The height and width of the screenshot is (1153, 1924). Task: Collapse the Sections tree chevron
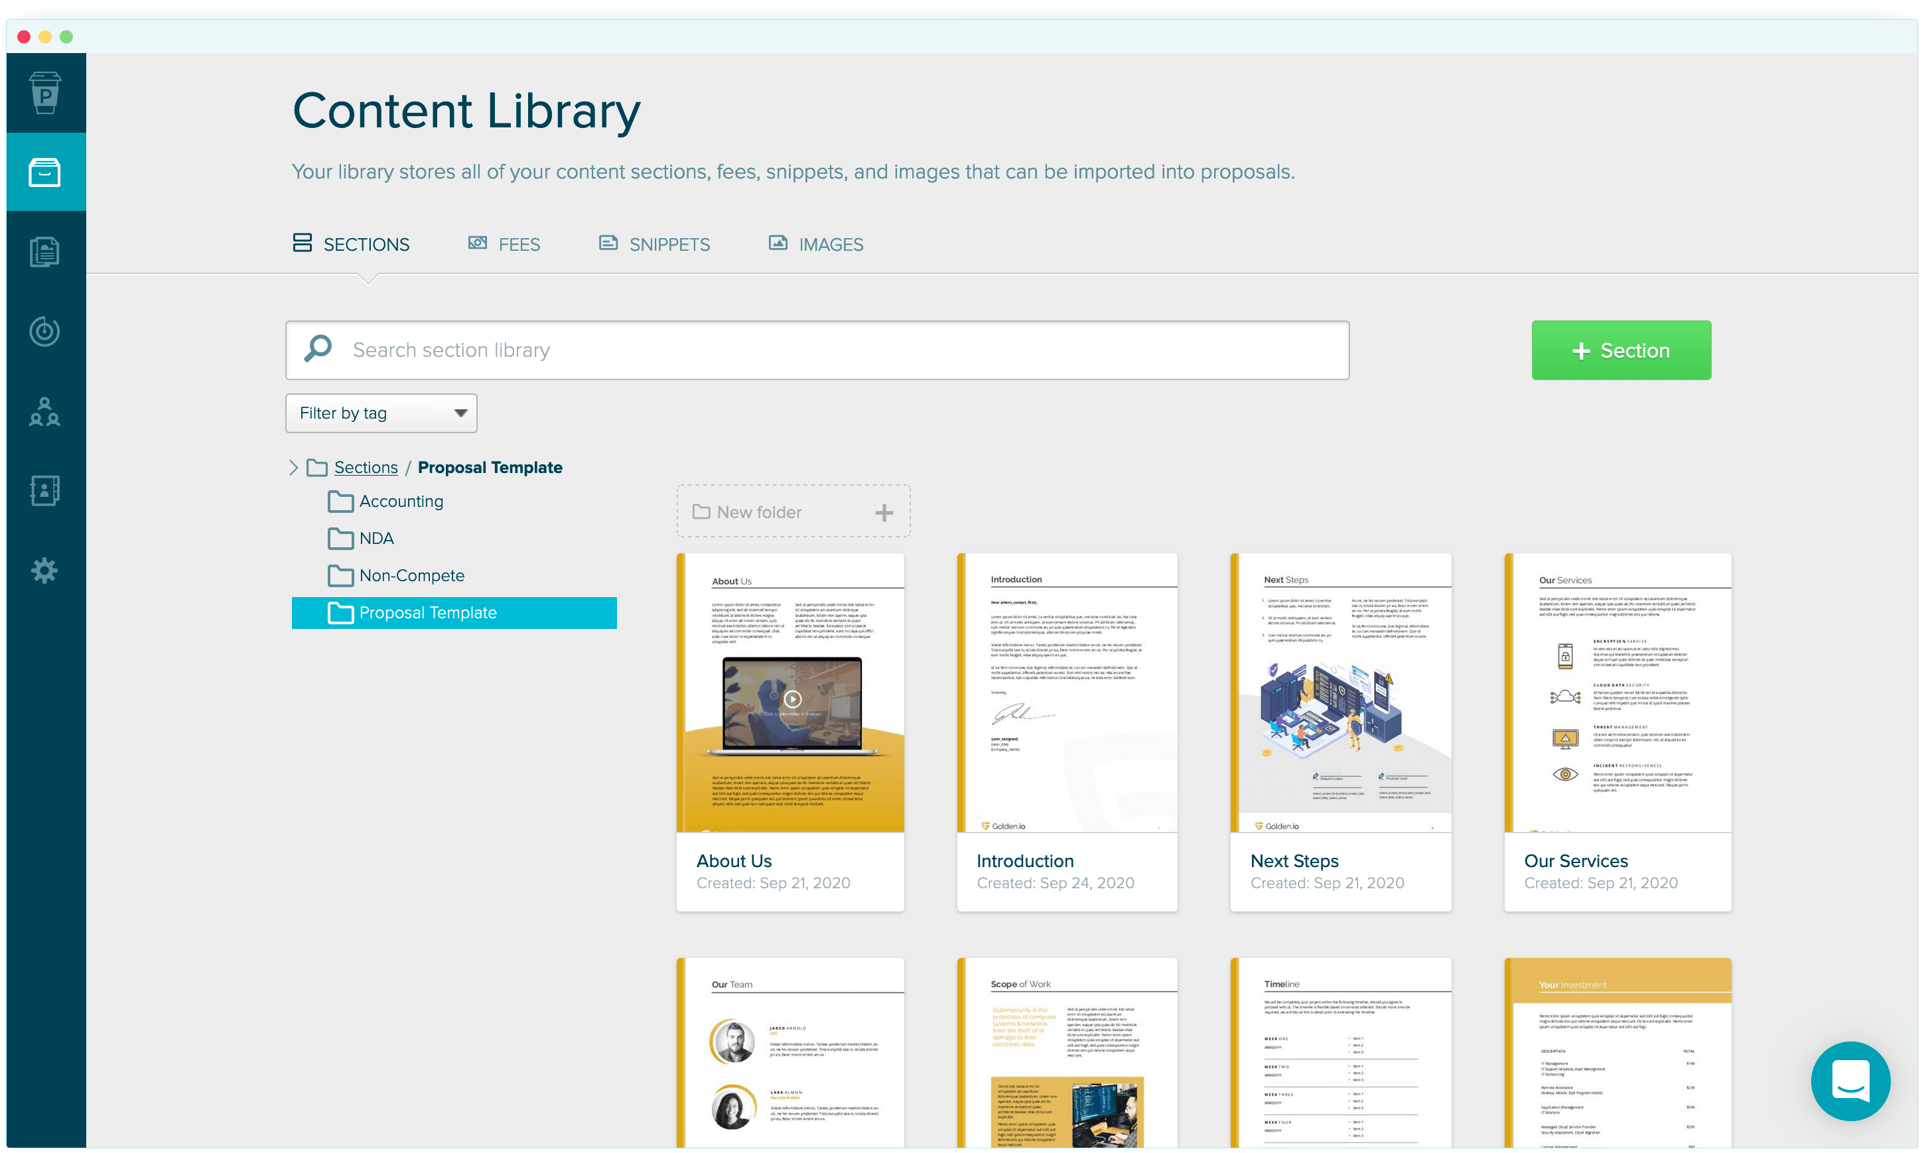point(294,468)
